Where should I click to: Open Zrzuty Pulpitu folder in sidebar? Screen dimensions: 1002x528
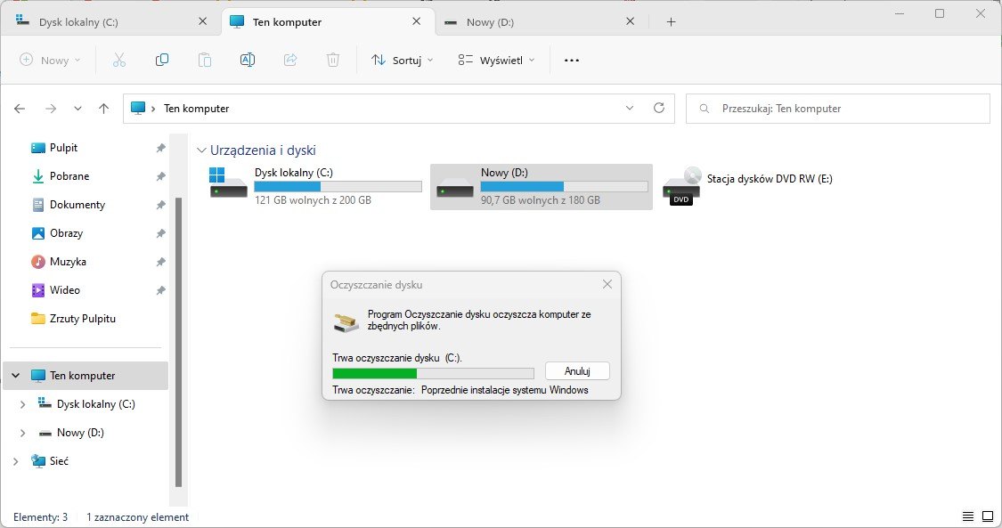coord(83,319)
